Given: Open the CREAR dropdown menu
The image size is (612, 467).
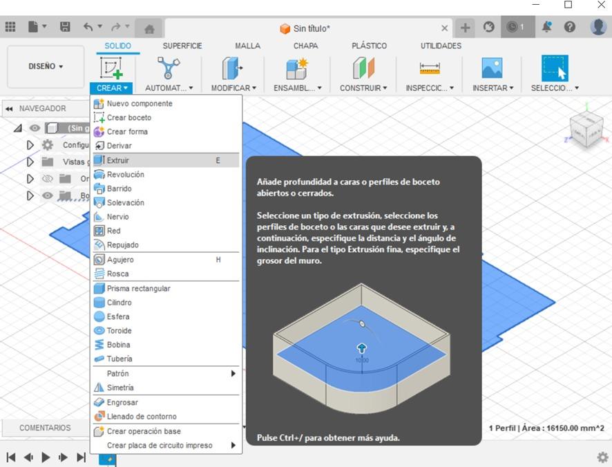Looking at the screenshot, I should 112,88.
